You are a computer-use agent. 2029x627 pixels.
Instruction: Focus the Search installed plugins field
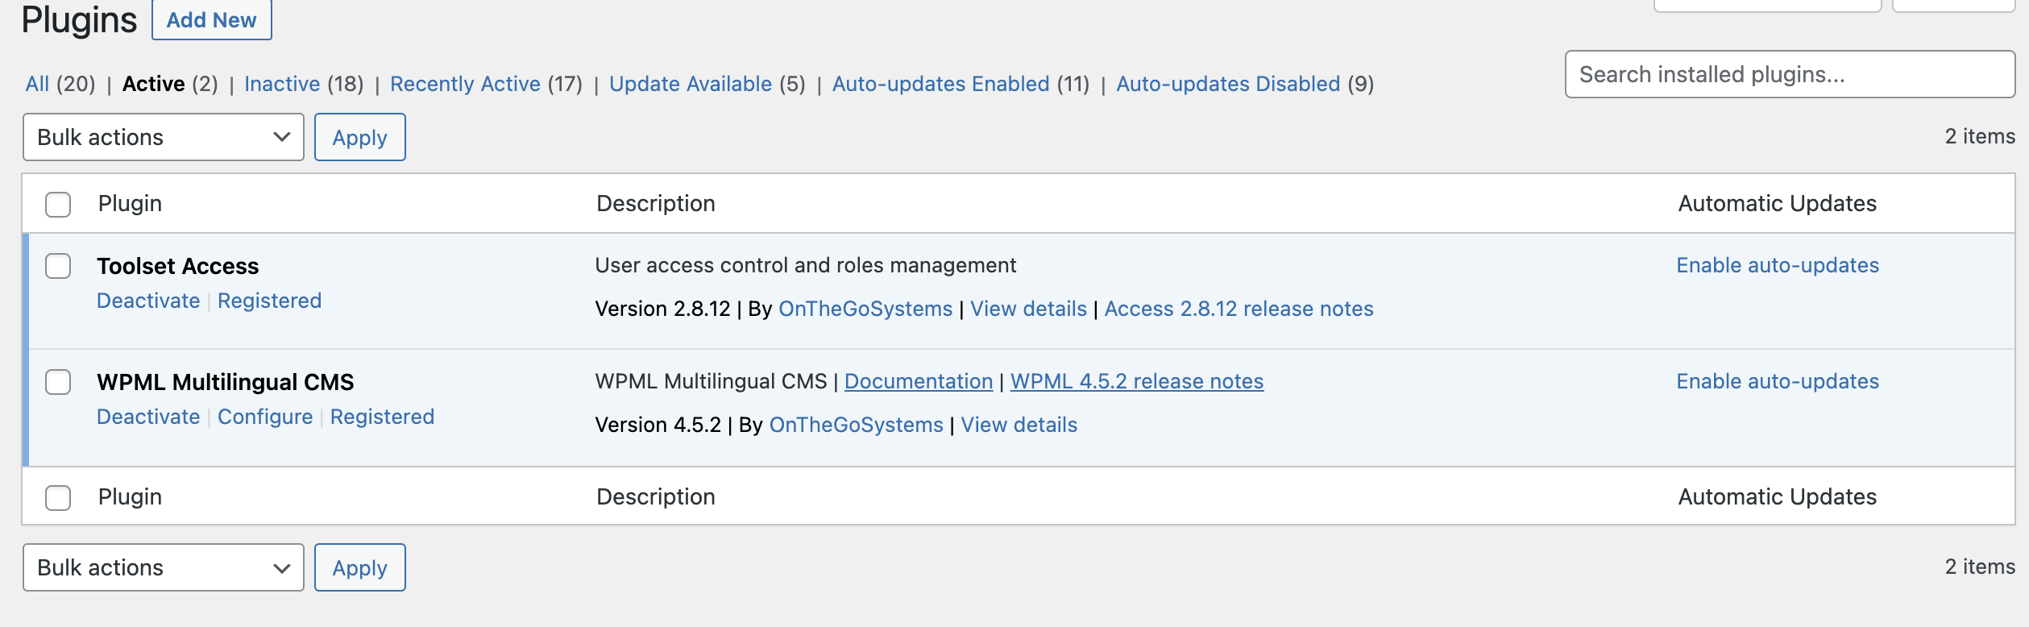[1789, 74]
